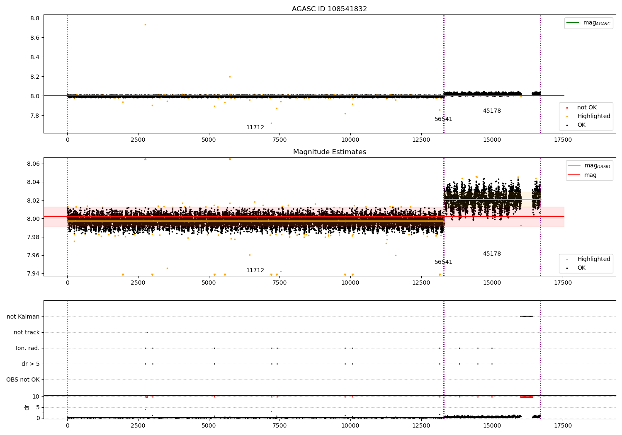
Task: Click the 17500 x-tick under the top plot
Action: (563, 140)
